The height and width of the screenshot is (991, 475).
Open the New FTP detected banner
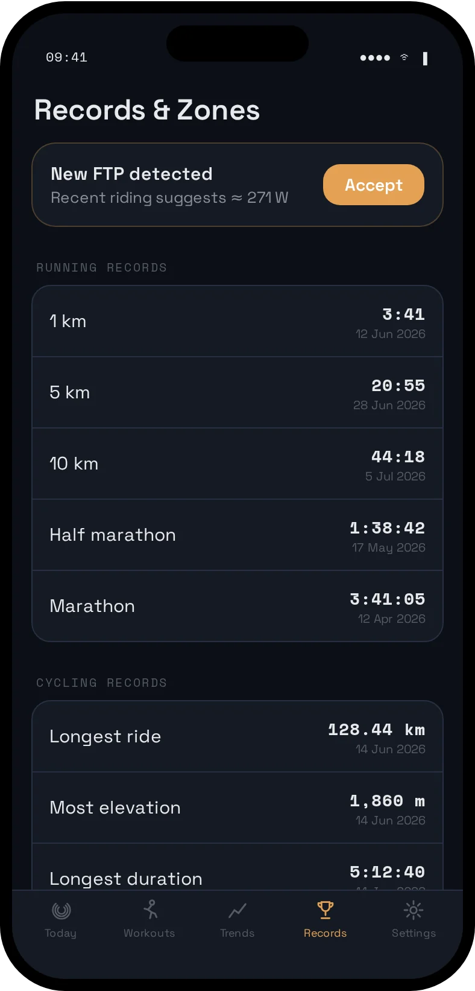coord(237,185)
